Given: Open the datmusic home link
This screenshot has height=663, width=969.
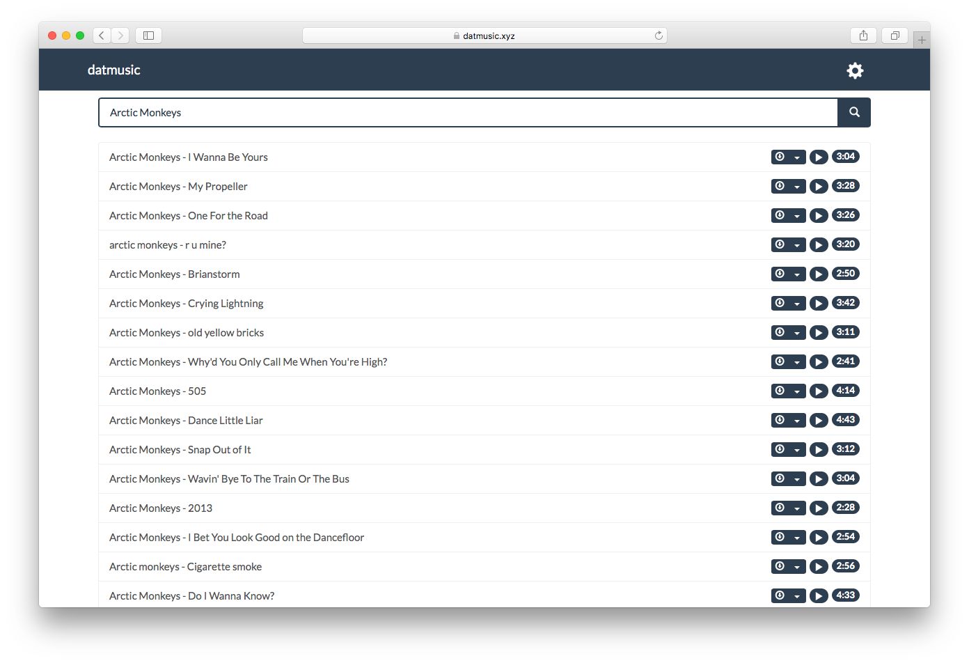Looking at the screenshot, I should click(x=113, y=70).
